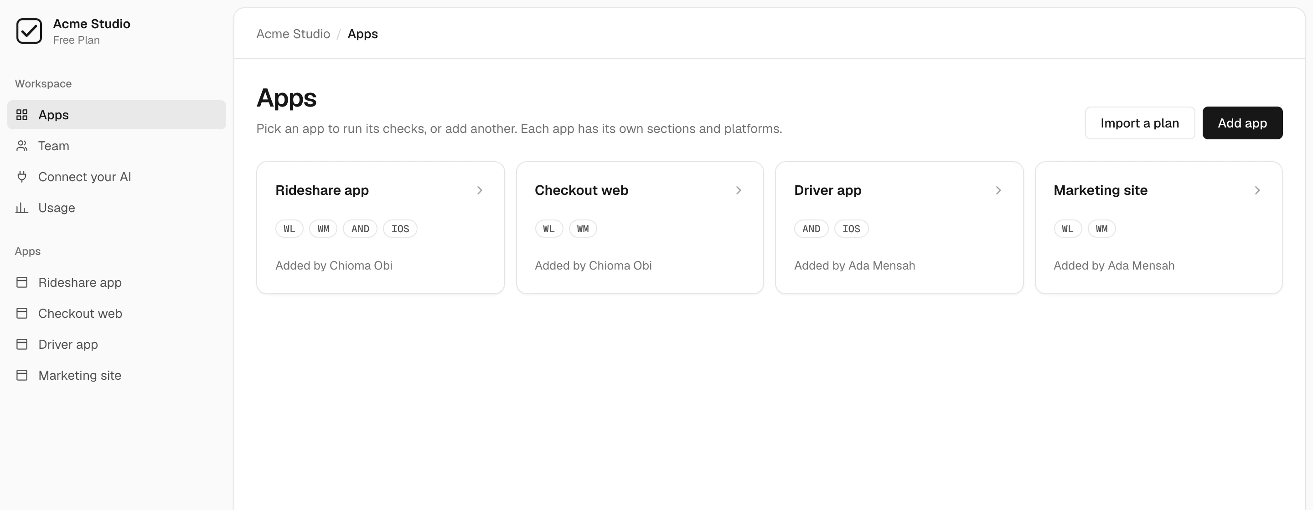
Task: Click Acme Studio breadcrumb link
Action: tap(293, 34)
